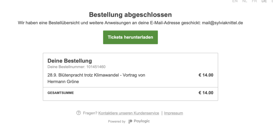Click the question mark help icon
Viewport: 273px width, 131px height.
point(79,113)
